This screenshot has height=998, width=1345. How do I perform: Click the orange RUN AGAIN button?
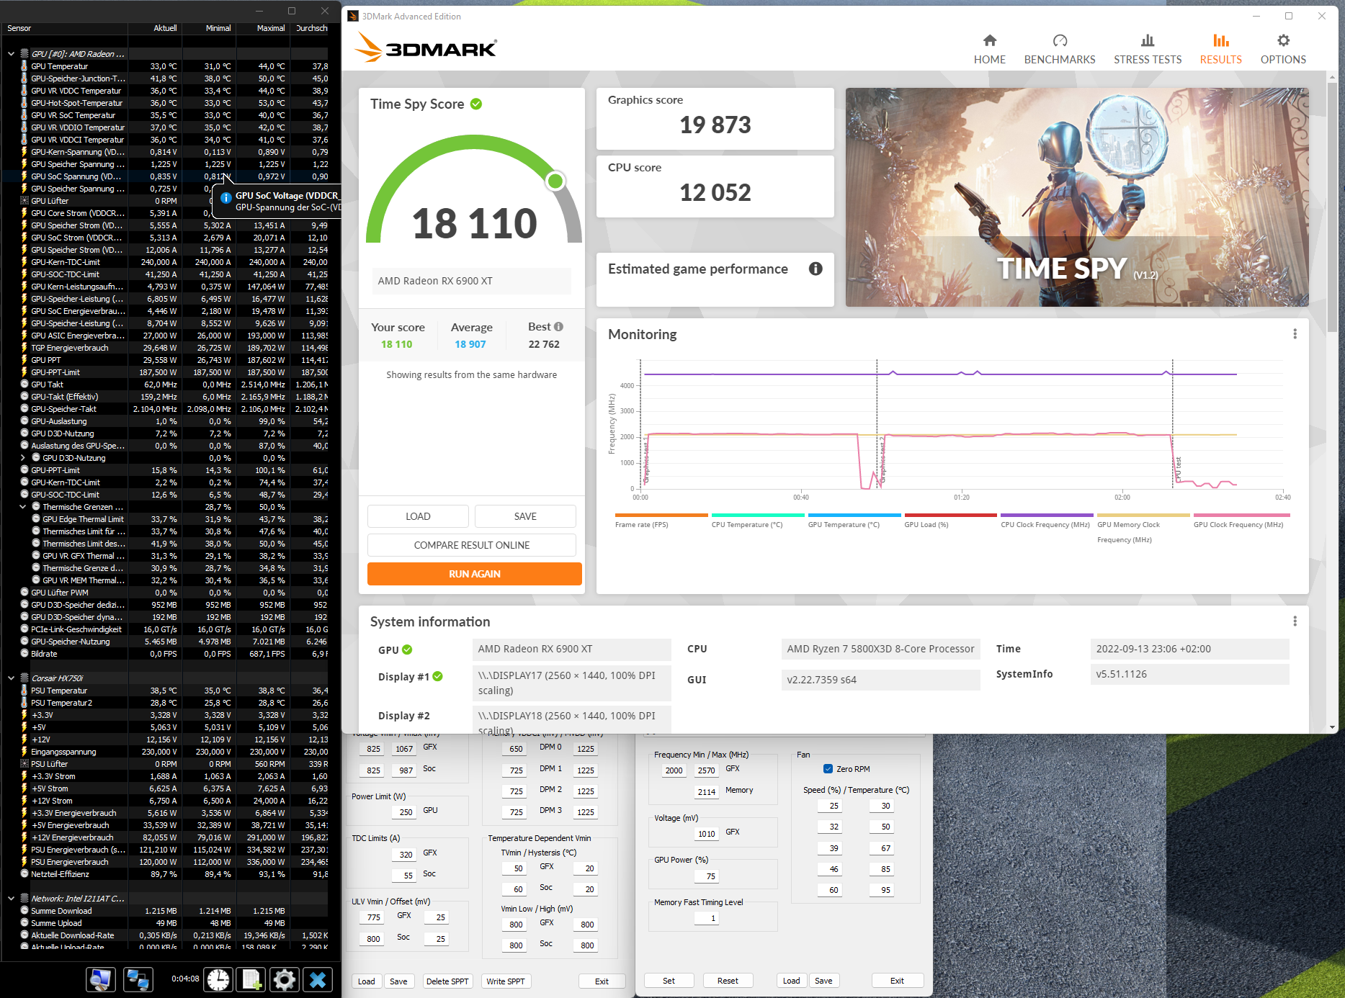pos(474,574)
